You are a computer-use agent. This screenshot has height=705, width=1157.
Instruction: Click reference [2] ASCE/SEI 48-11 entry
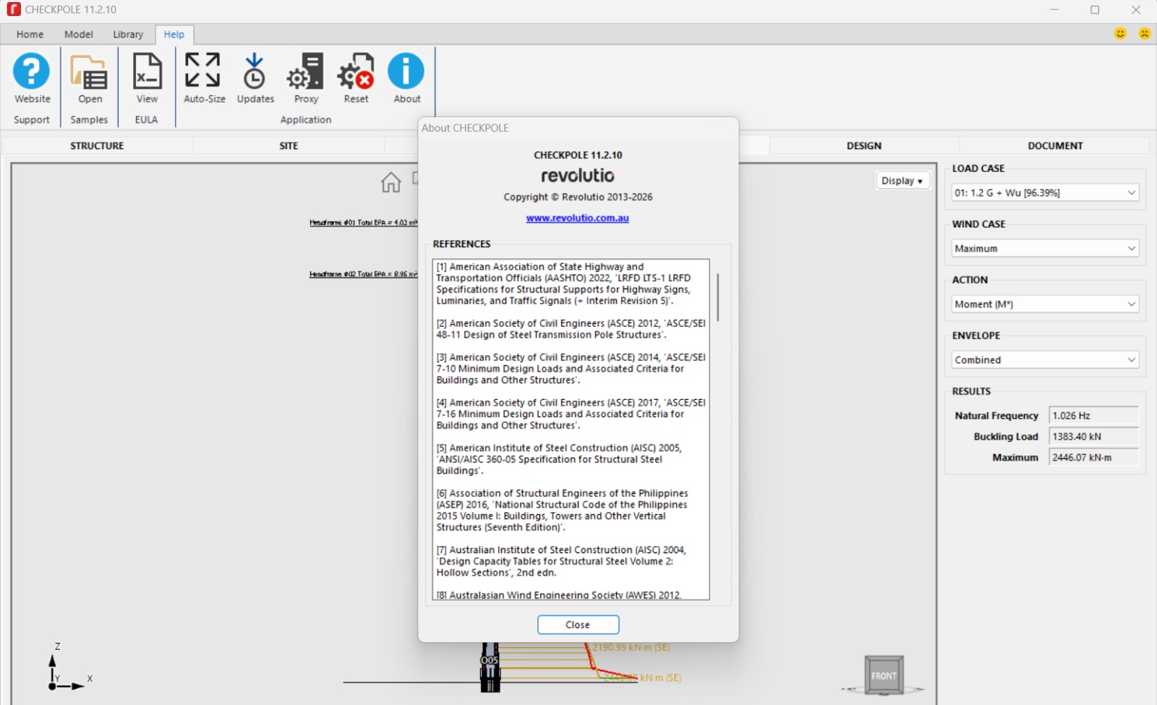tap(571, 329)
